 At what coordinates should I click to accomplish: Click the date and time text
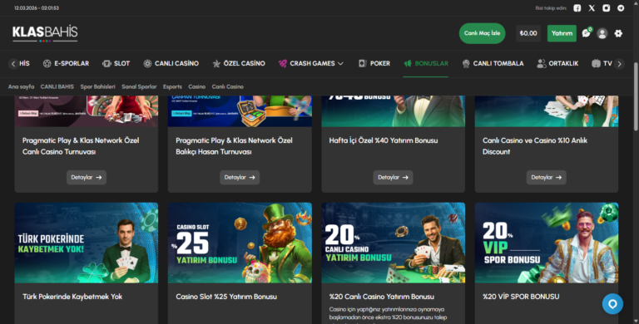(x=37, y=8)
